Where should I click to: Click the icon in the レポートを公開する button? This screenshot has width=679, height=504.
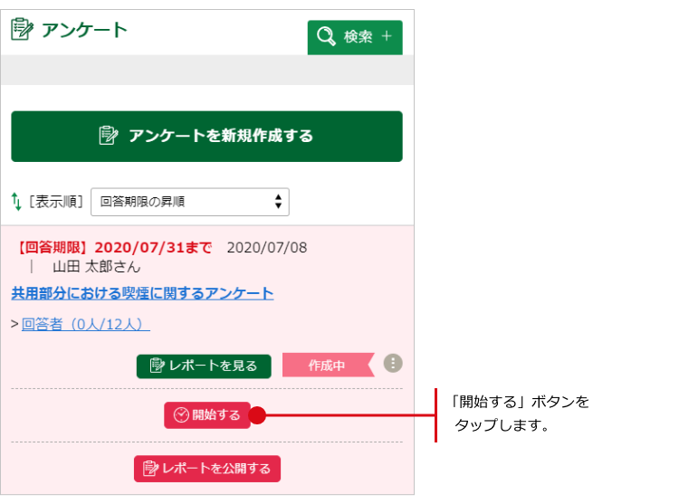(150, 469)
